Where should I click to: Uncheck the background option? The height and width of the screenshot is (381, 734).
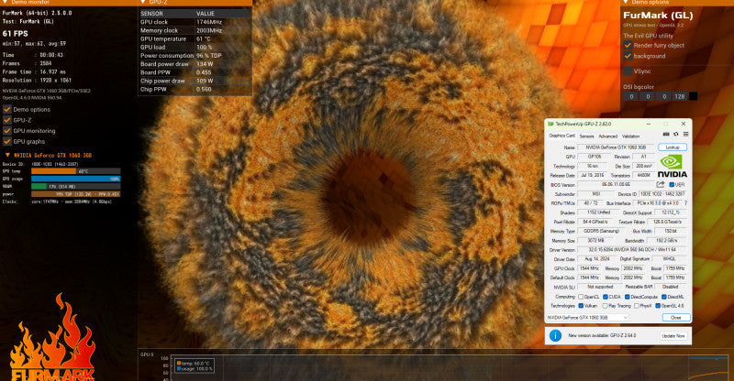pyautogui.click(x=628, y=56)
